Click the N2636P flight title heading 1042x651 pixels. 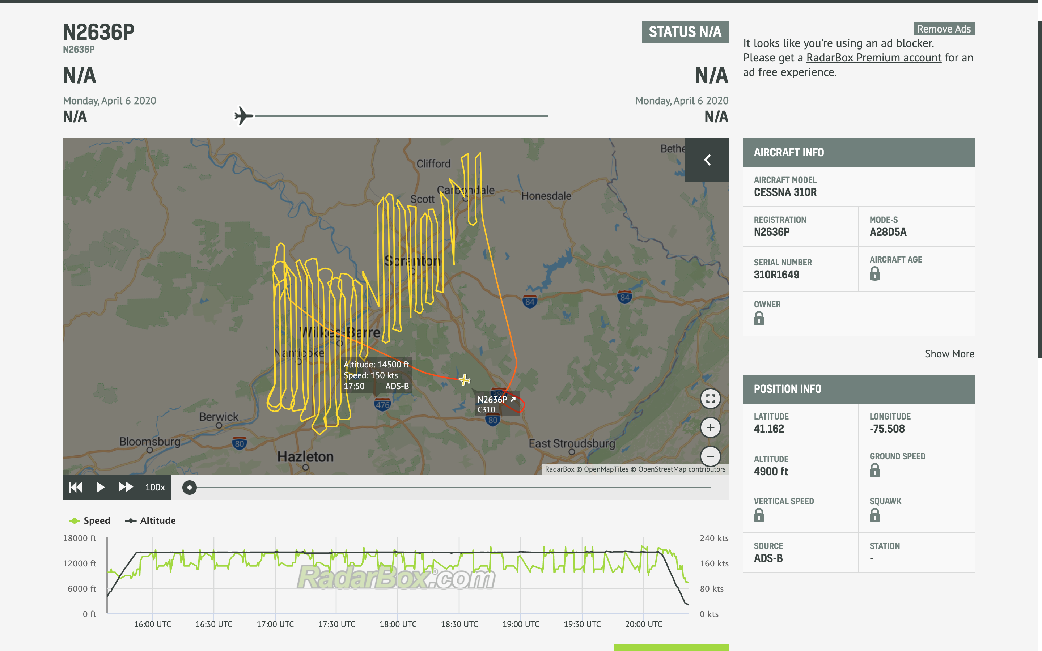click(x=99, y=32)
